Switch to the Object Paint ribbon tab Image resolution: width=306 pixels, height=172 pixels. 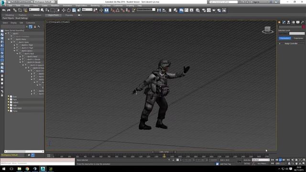click(x=53, y=15)
